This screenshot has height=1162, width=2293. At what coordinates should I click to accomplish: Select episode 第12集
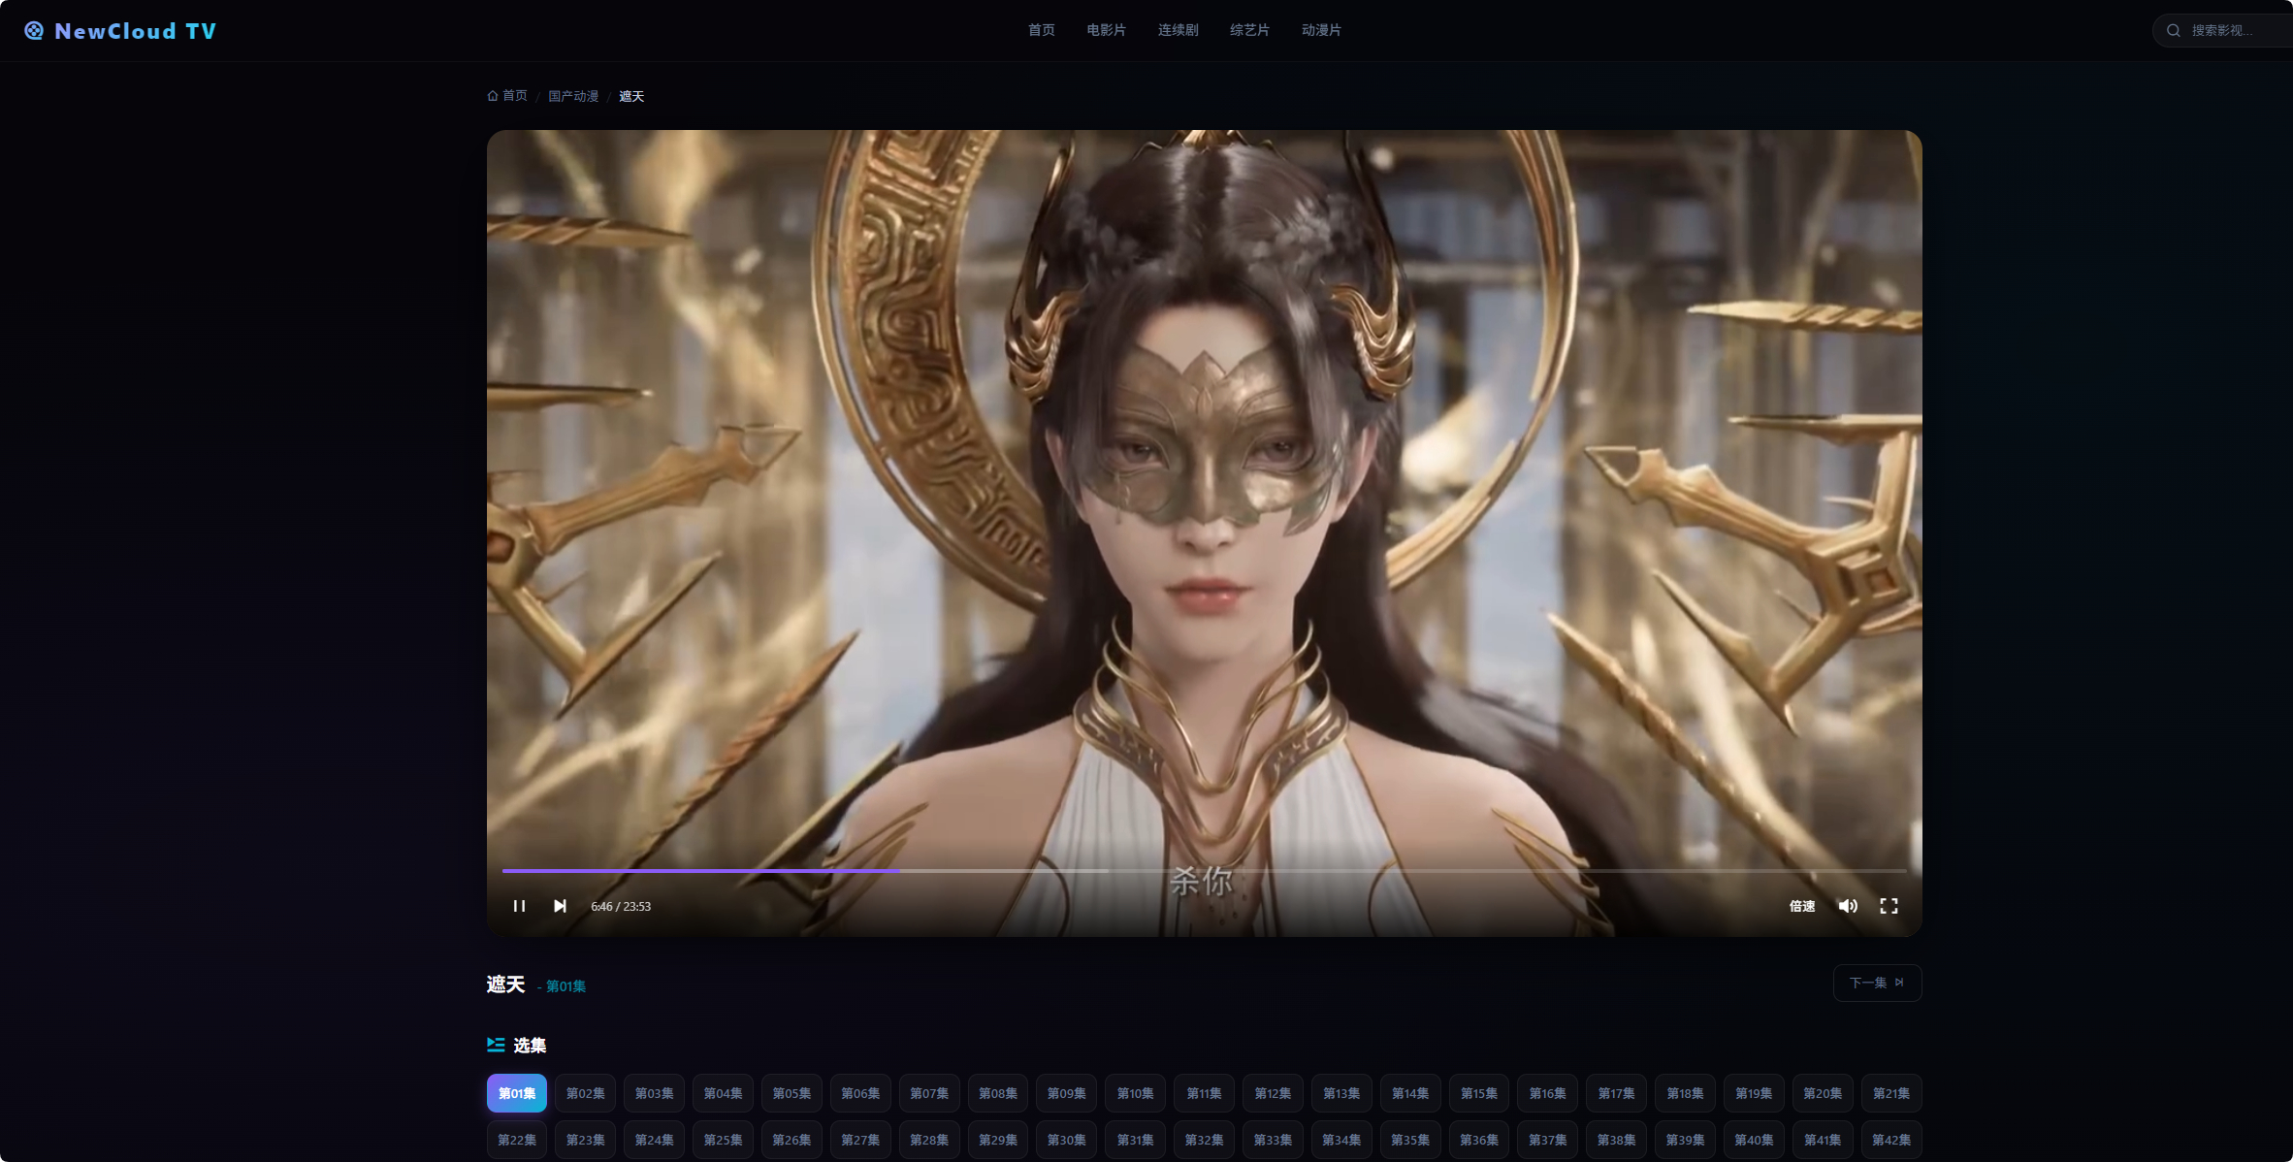point(1273,1093)
